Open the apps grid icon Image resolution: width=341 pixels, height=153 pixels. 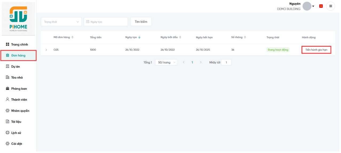click(x=331, y=6)
